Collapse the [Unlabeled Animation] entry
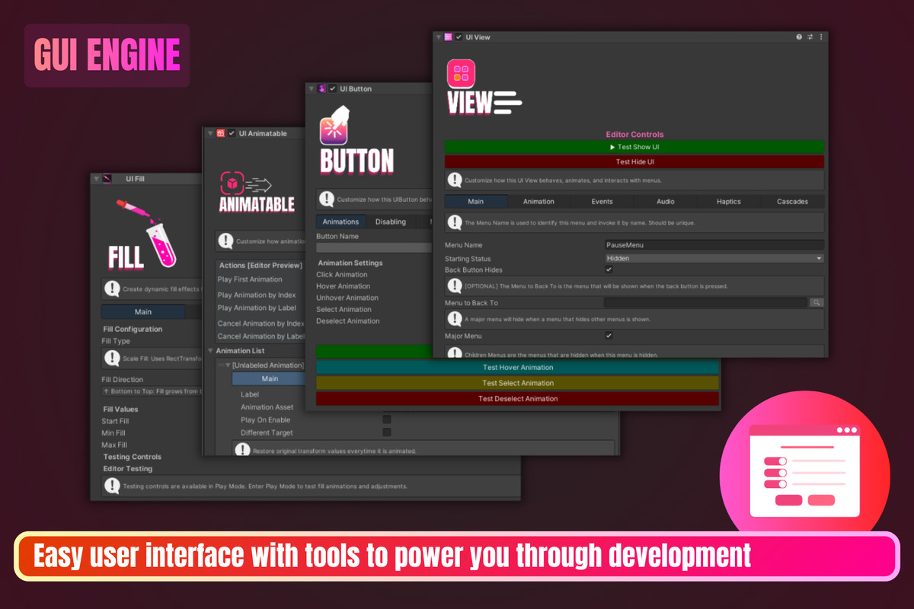Viewport: 914px width, 609px height. 228,365
